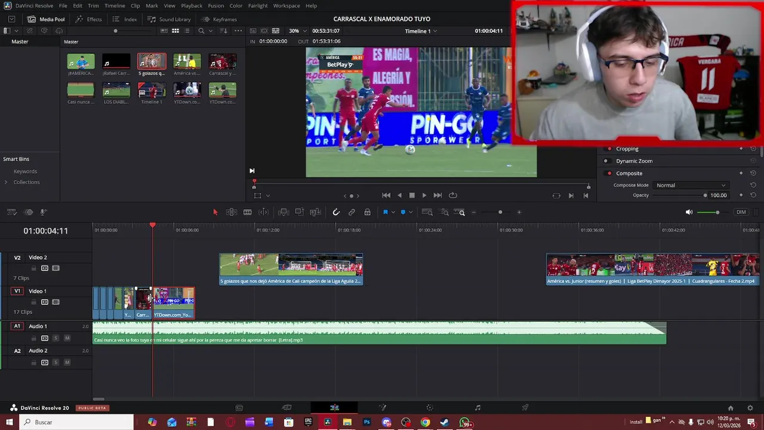Solo the Audio 1 track
764x430 pixels.
pos(56,338)
